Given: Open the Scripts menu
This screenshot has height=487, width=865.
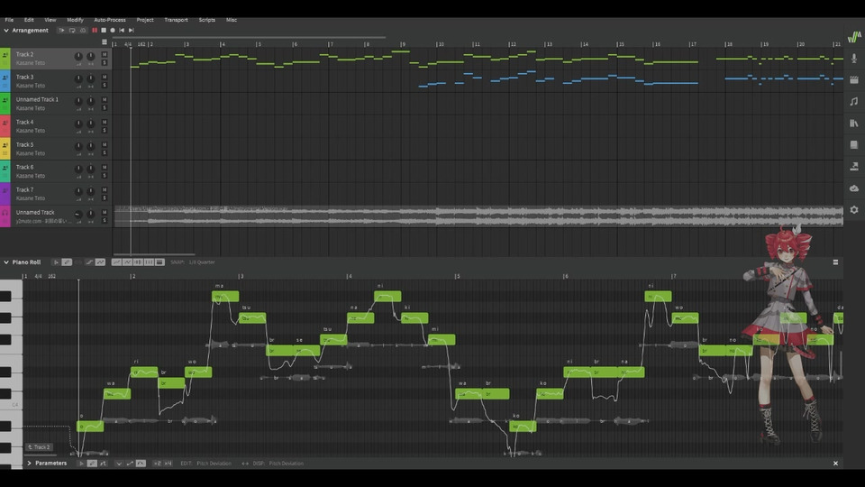Looking at the screenshot, I should tap(207, 20).
